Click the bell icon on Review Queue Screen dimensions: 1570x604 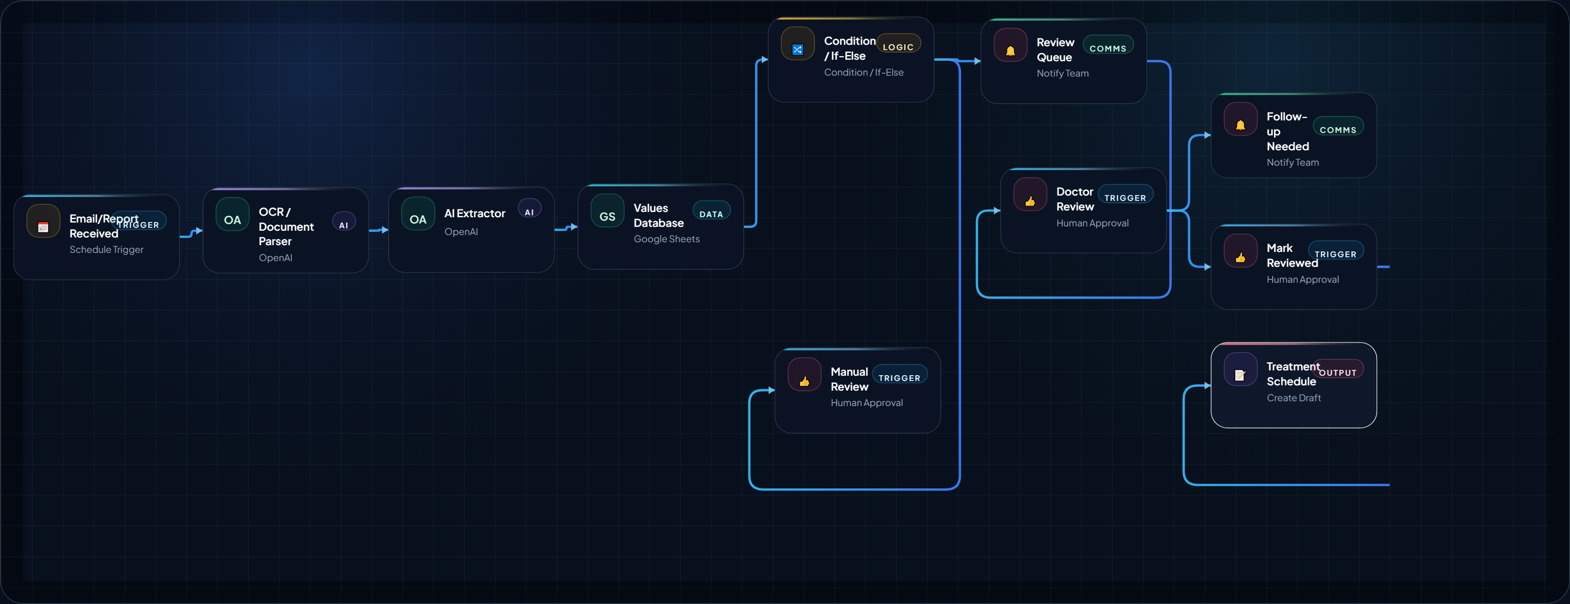(1011, 45)
